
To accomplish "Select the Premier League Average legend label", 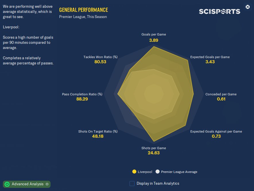I will coord(179,172).
